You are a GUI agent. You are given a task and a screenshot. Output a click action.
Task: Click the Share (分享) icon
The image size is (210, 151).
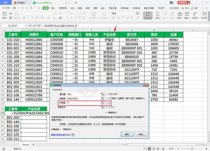tap(192, 8)
